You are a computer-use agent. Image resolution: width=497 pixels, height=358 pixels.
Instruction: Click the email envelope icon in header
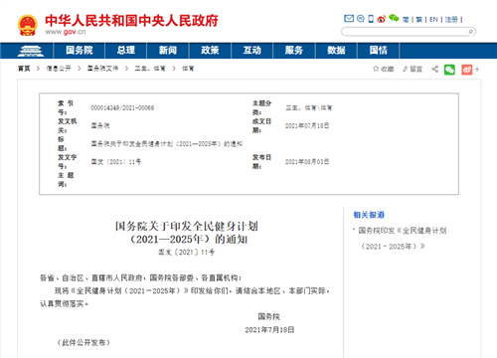[x=349, y=19]
